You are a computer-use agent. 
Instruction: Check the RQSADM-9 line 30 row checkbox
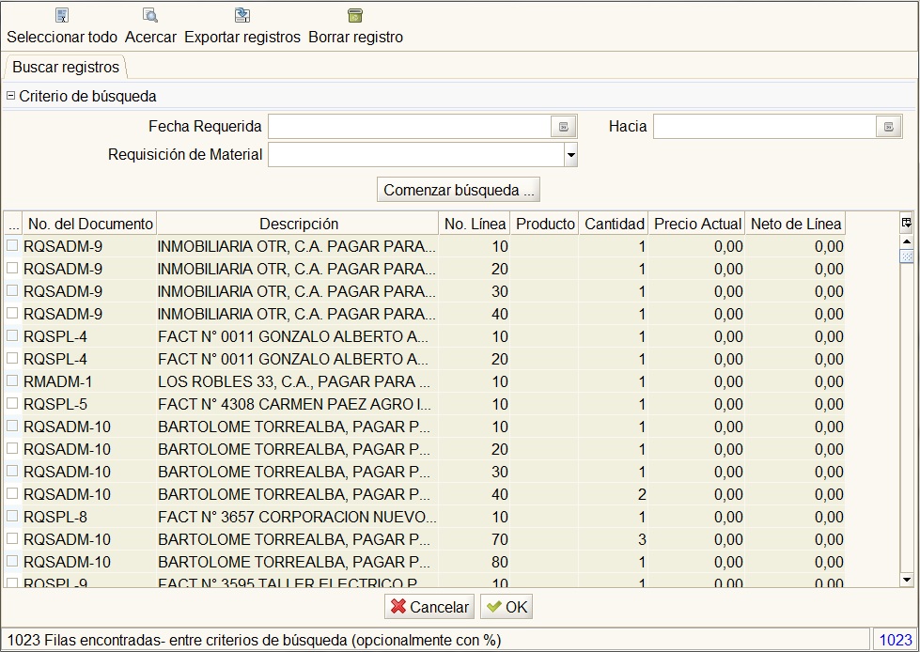(x=12, y=290)
